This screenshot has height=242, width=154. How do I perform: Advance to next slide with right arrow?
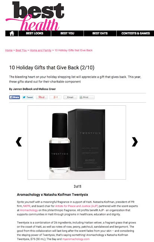click(x=135, y=142)
